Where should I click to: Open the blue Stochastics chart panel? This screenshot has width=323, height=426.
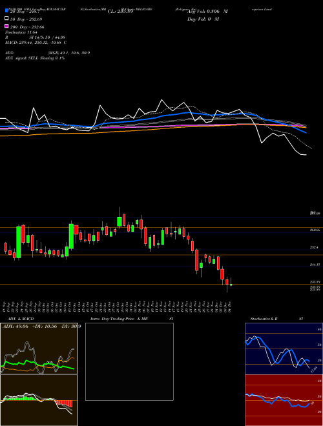tap(284, 349)
